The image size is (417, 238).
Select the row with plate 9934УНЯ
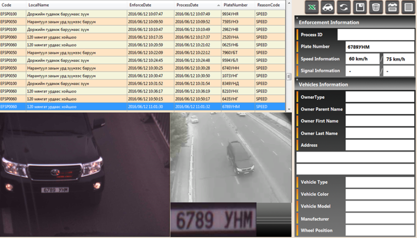coord(143,14)
